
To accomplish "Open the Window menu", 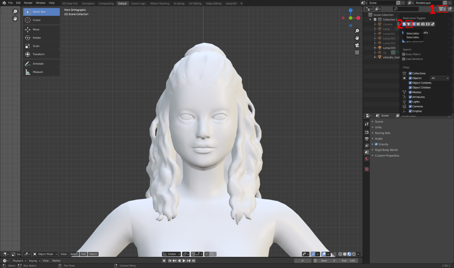I will point(40,3).
